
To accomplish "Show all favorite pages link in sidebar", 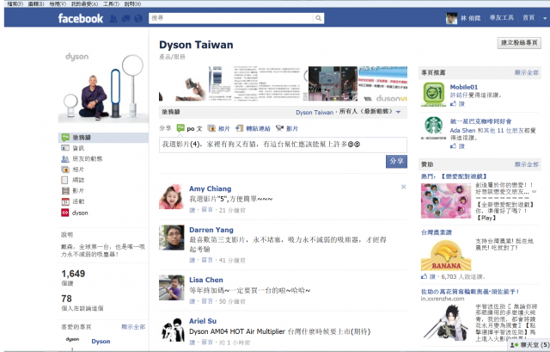I will tap(133, 327).
